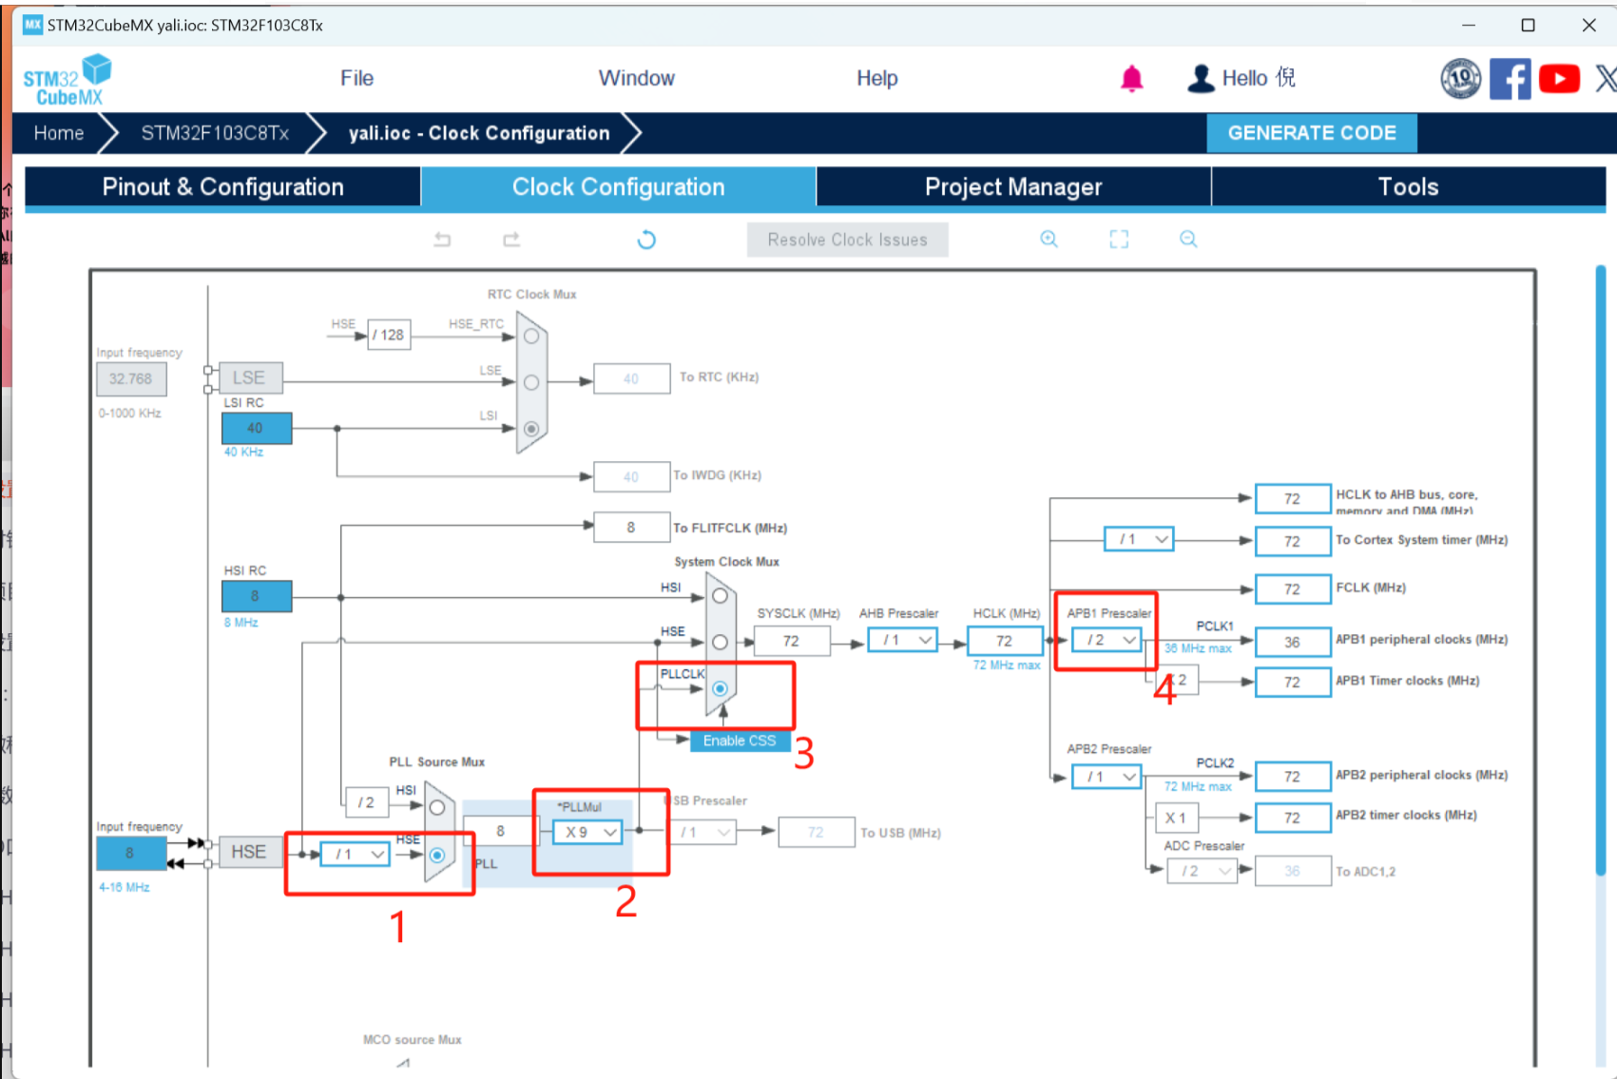Screen dimensions: 1617x1079
Task: Click the HSI RC 8 MHz block
Action: 257,596
